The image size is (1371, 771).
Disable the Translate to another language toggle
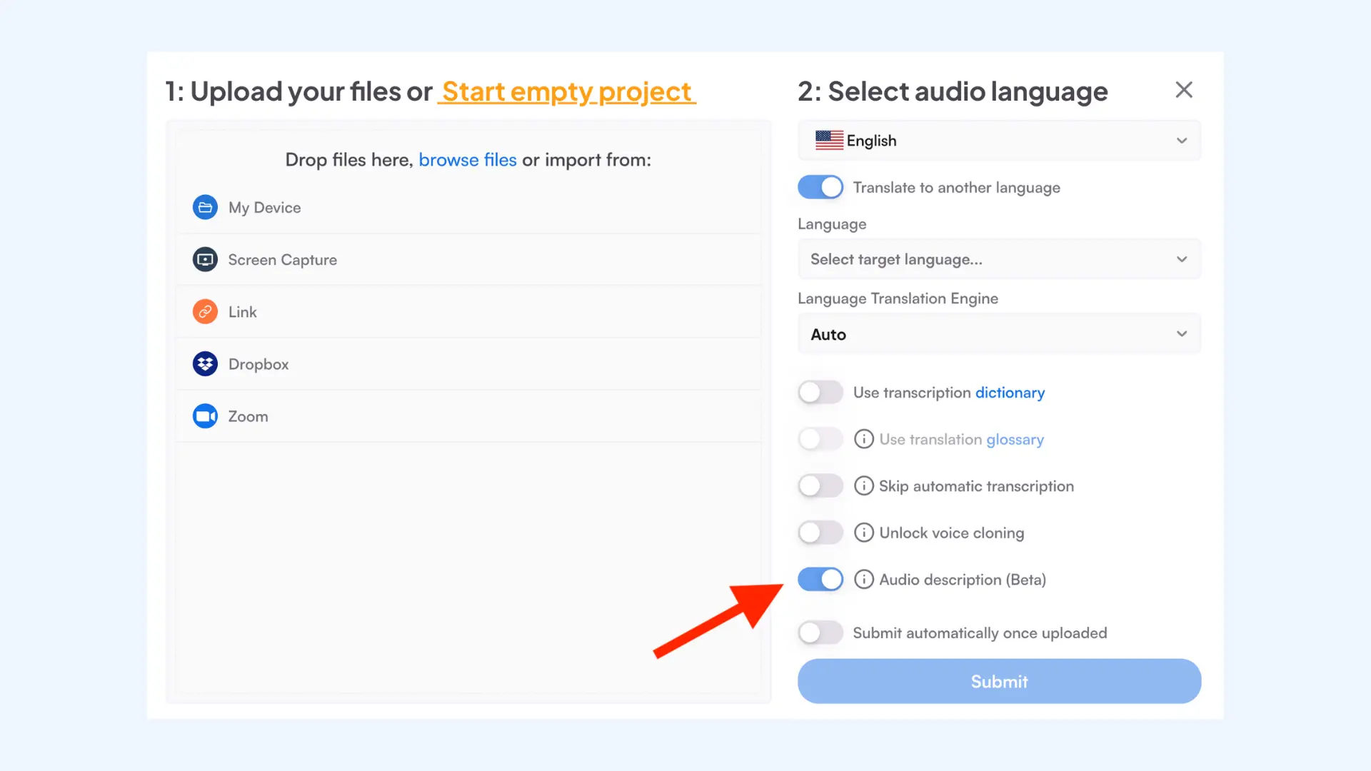click(x=820, y=187)
